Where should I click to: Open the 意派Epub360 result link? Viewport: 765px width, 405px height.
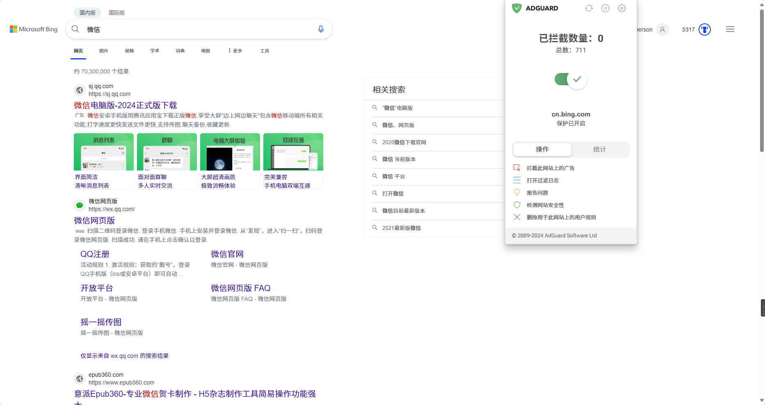195,394
